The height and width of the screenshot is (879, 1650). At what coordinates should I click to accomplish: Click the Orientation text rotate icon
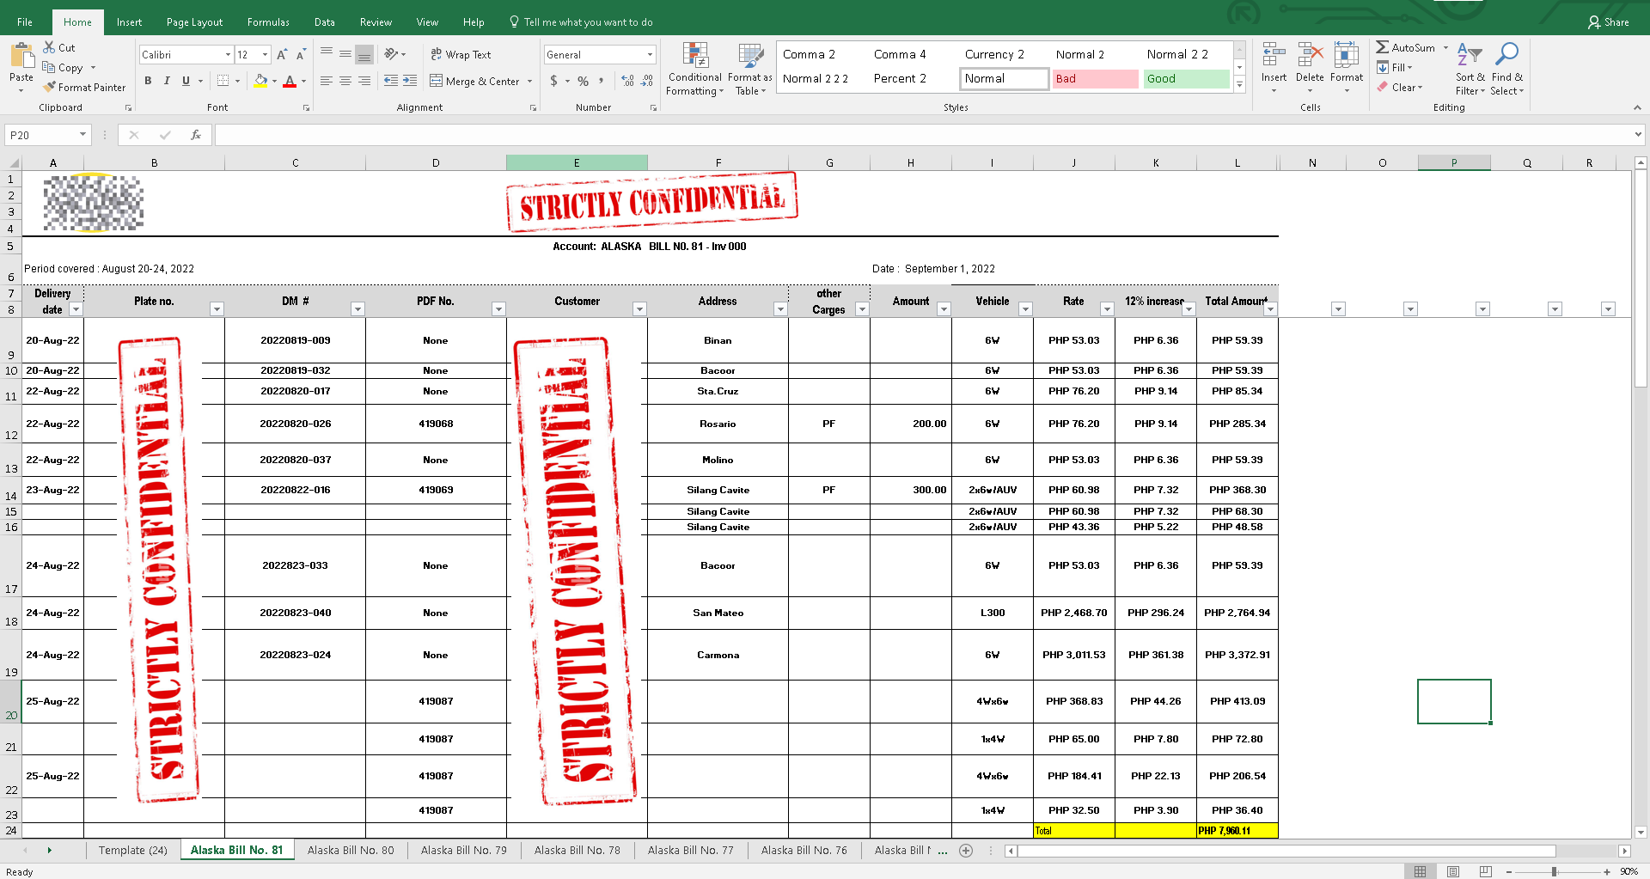391,54
